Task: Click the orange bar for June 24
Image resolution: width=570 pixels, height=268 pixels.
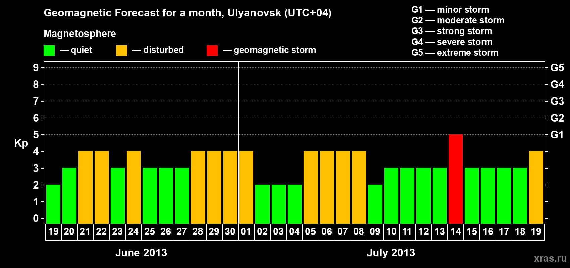Action: coord(134,187)
